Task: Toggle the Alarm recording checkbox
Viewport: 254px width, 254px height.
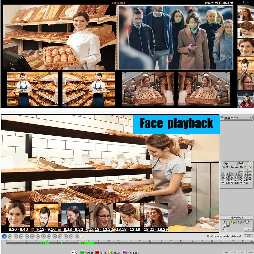Action: pyautogui.click(x=97, y=252)
